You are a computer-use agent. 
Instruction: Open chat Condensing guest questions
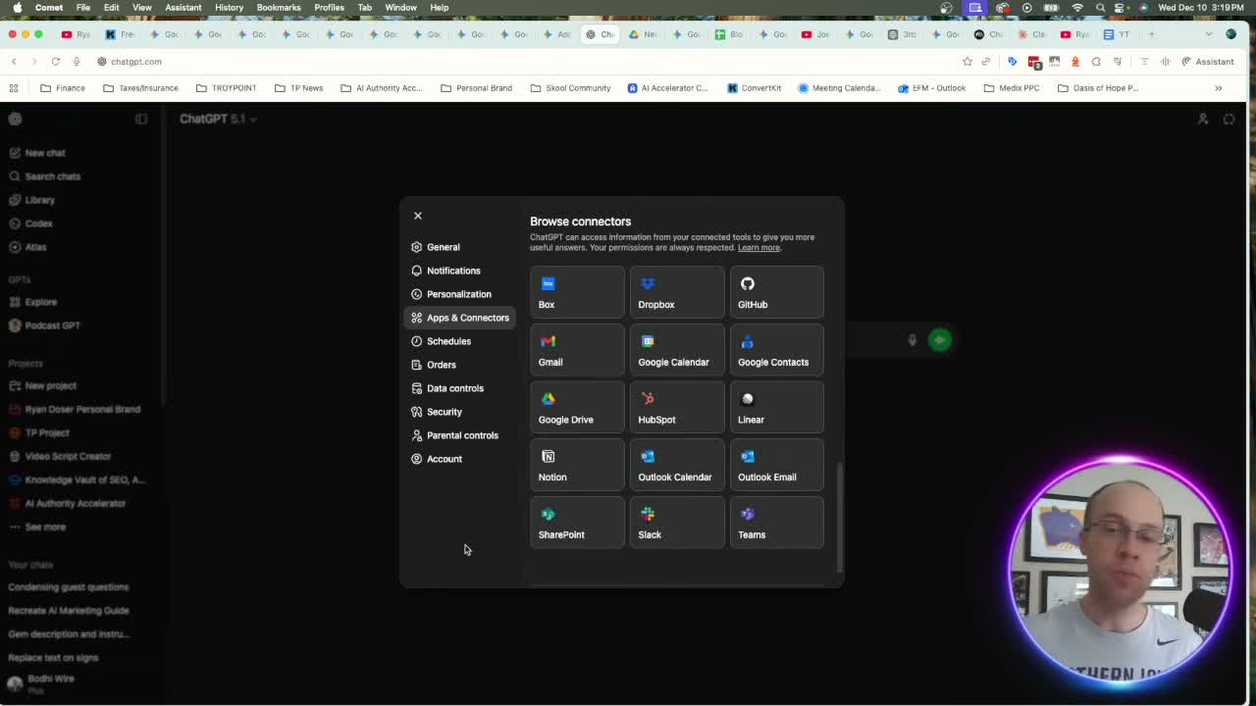69,587
